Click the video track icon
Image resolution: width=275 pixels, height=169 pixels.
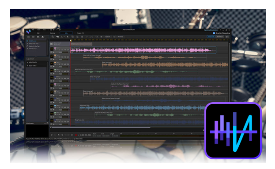click(52, 44)
